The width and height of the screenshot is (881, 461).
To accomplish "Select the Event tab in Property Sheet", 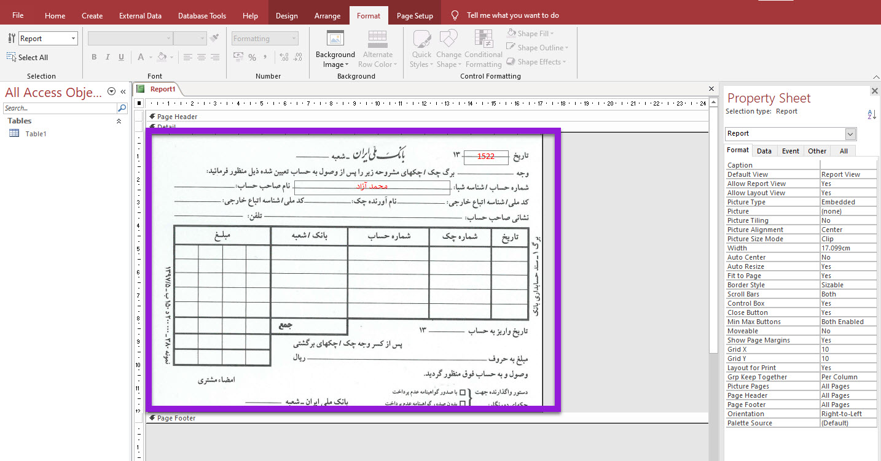I will pos(791,150).
